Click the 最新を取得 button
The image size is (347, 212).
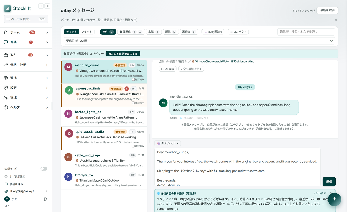[x=327, y=10]
